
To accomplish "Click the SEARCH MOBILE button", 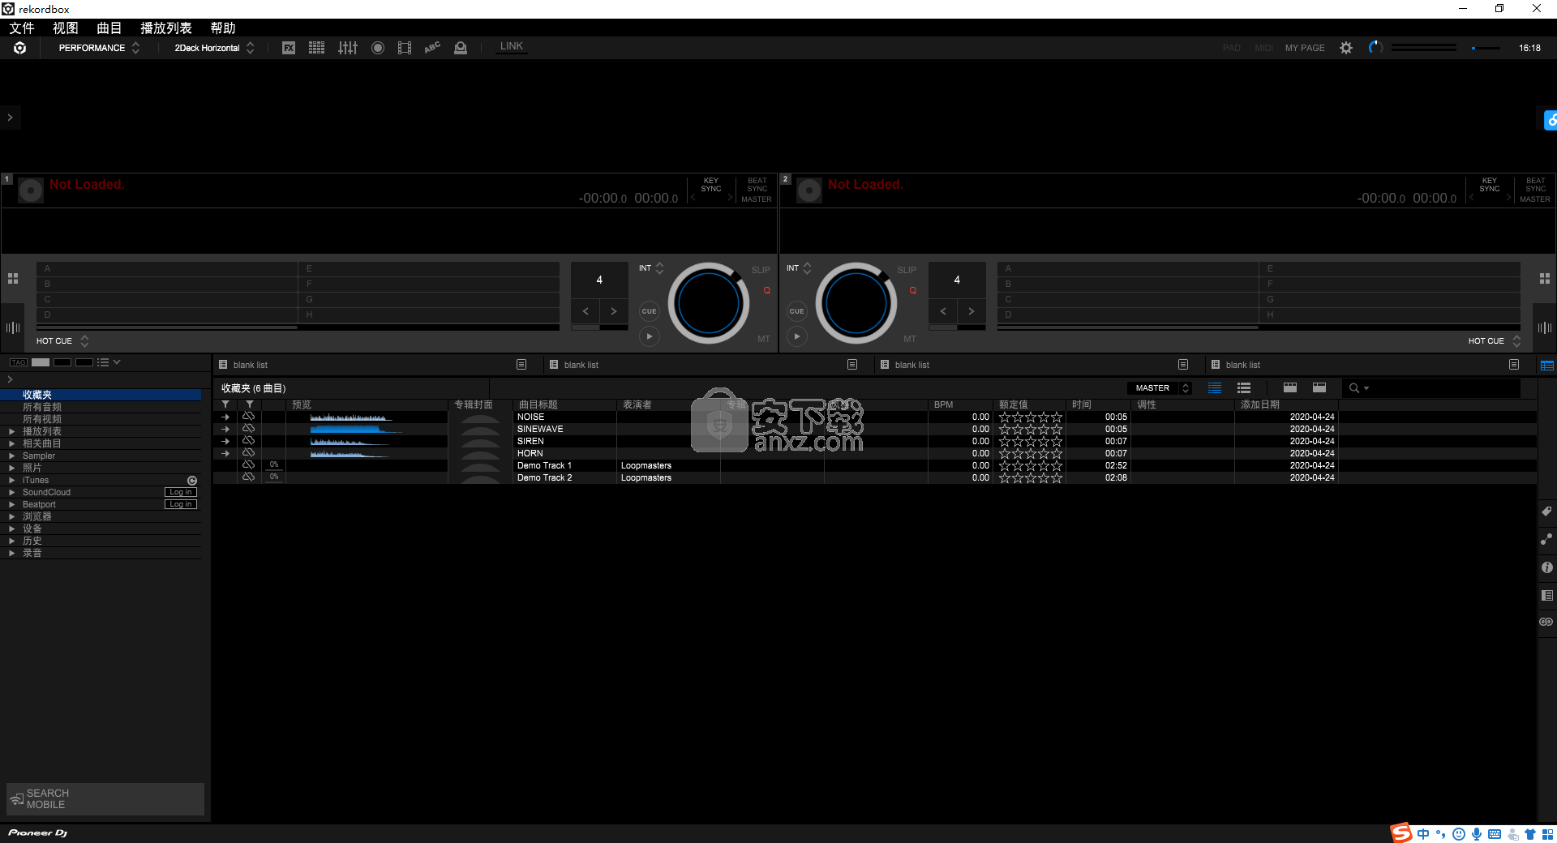I will pos(105,798).
